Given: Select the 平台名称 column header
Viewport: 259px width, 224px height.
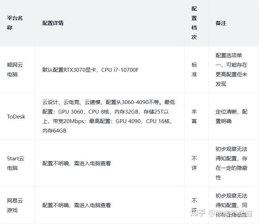Looking at the screenshot, I should [17, 23].
